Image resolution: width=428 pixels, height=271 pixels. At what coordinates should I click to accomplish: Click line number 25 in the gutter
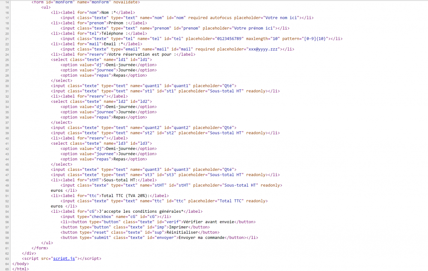click(x=6, y=60)
